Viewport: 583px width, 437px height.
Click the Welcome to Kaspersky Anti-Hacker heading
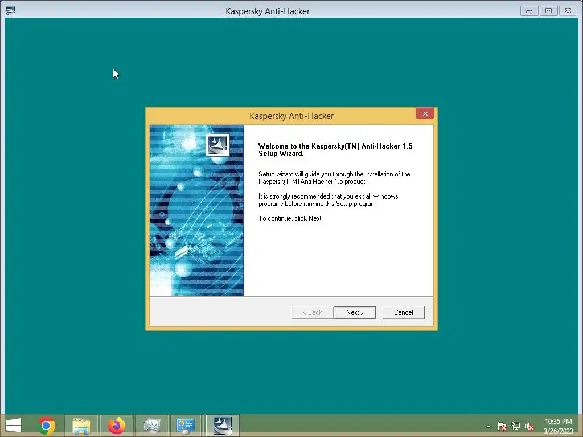tap(335, 150)
